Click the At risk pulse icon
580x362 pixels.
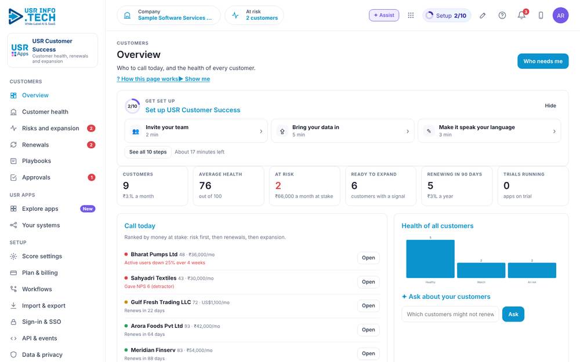pos(235,16)
